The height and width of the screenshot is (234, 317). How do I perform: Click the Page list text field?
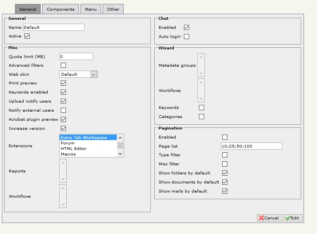[x=251, y=146]
